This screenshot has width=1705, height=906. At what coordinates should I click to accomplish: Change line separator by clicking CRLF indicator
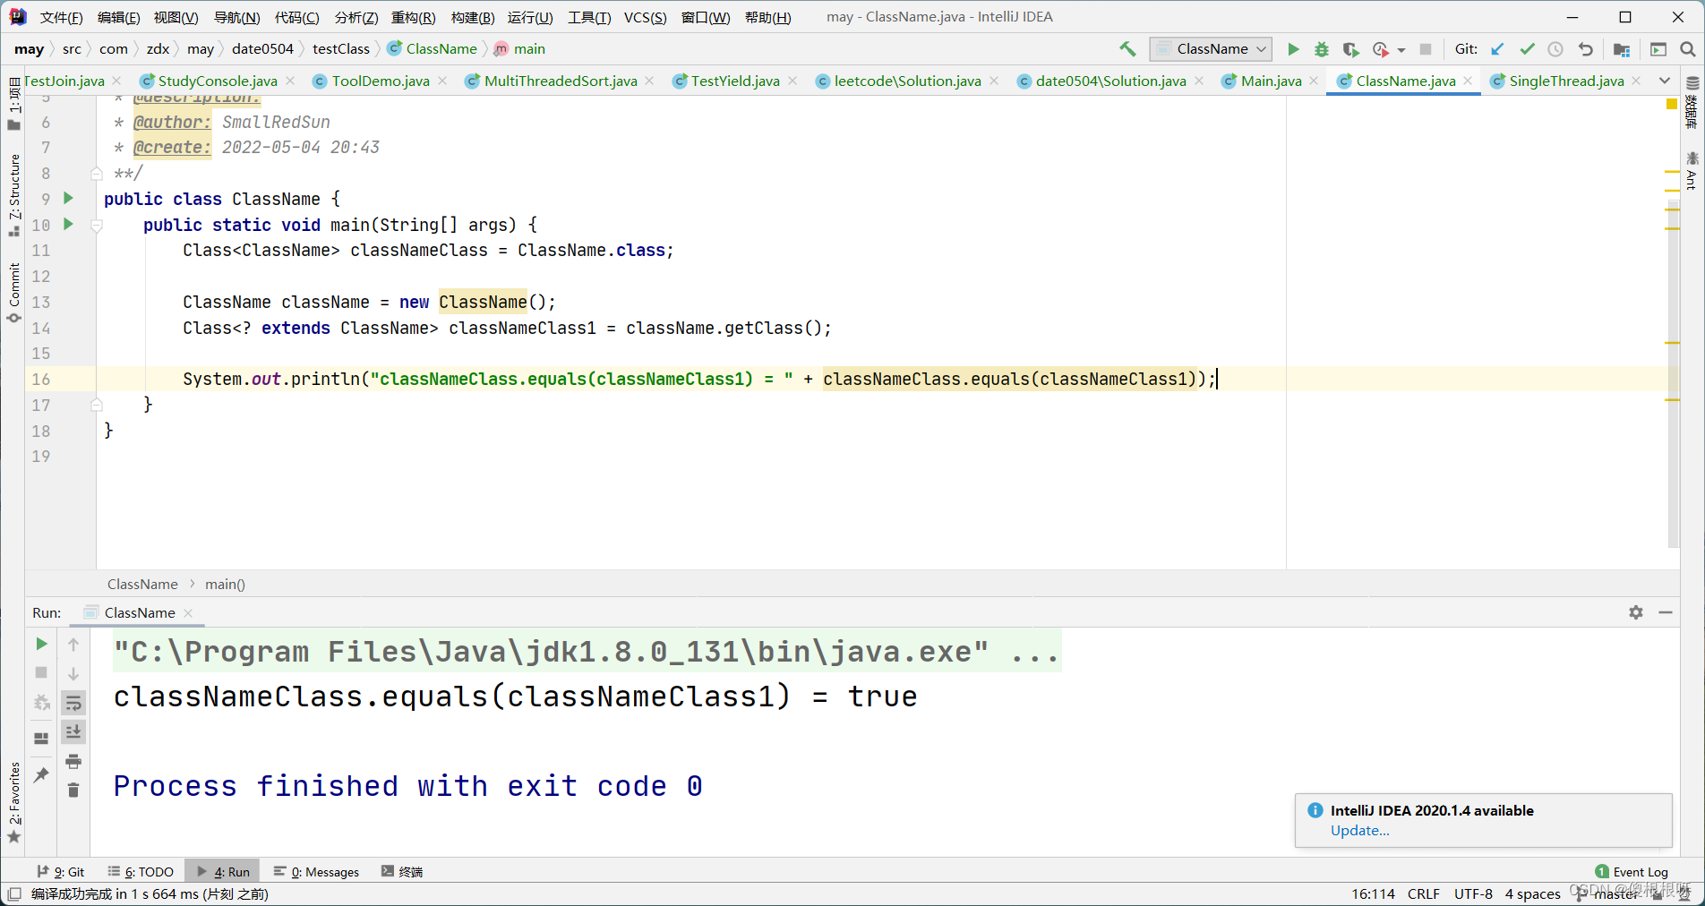coord(1424,893)
